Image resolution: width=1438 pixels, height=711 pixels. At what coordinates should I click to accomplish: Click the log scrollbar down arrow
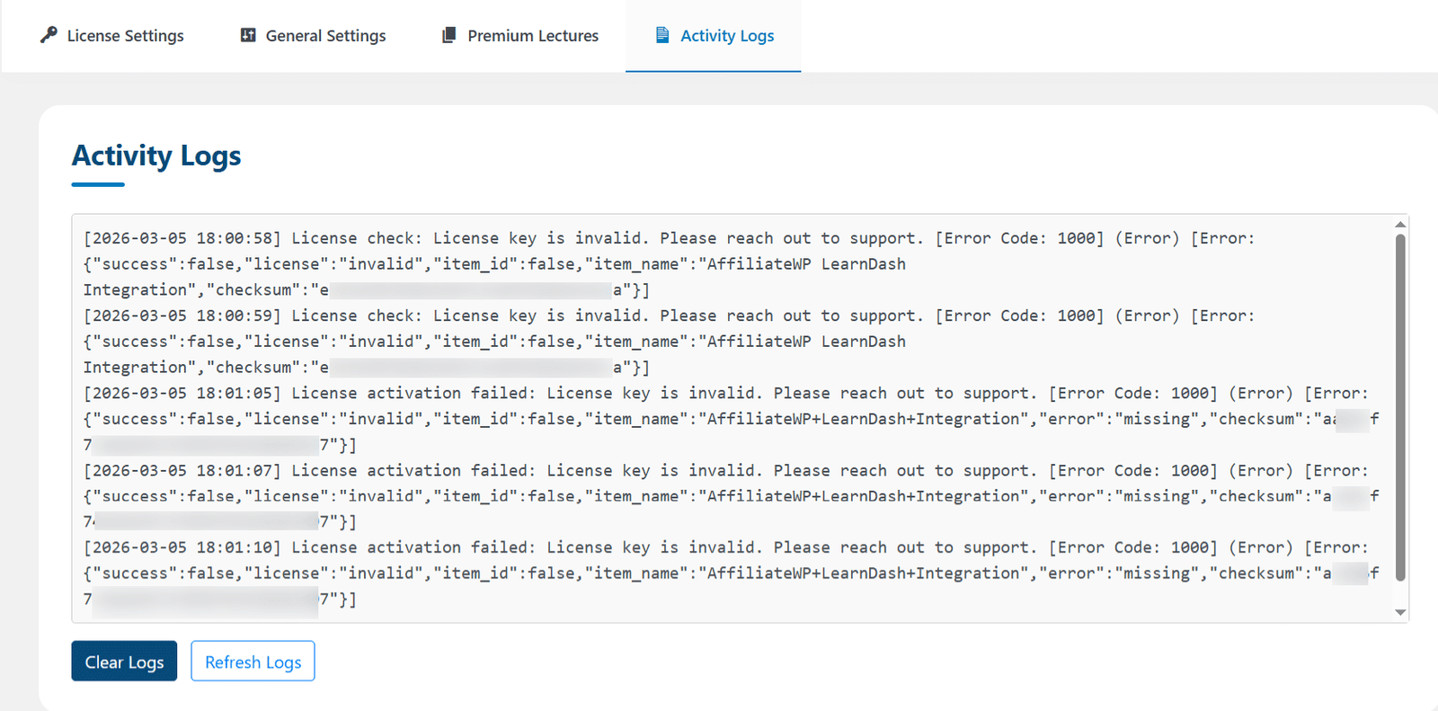[1400, 612]
